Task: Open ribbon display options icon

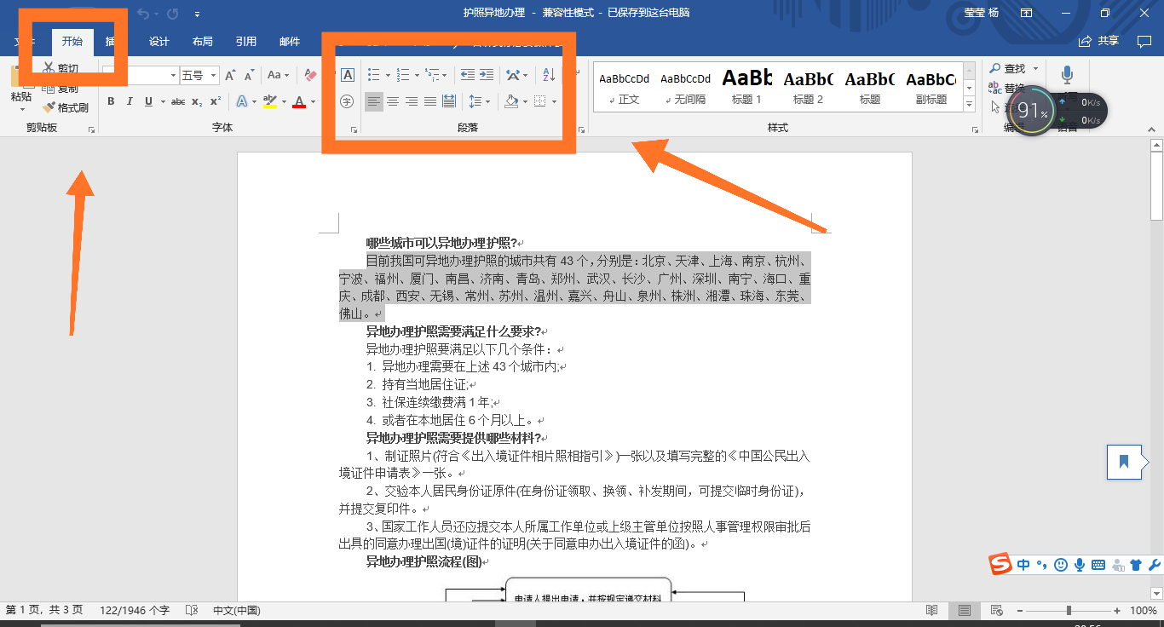Action: pos(1027,13)
